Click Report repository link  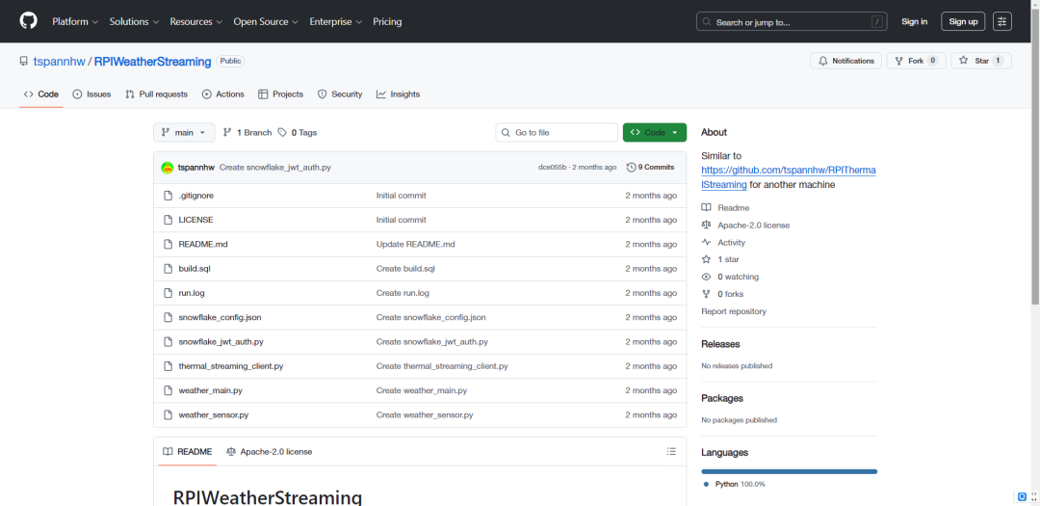tap(734, 311)
